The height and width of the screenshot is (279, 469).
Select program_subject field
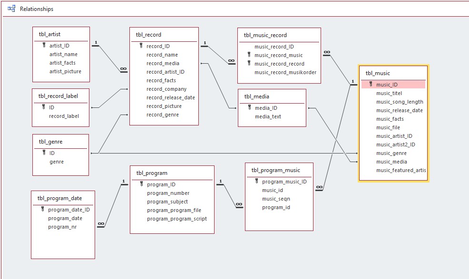click(x=167, y=202)
